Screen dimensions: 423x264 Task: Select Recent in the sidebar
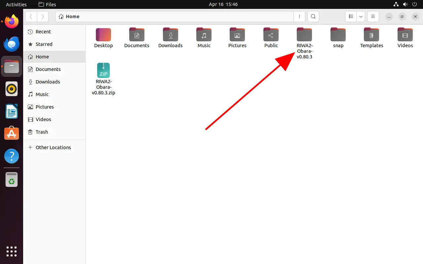(43, 32)
